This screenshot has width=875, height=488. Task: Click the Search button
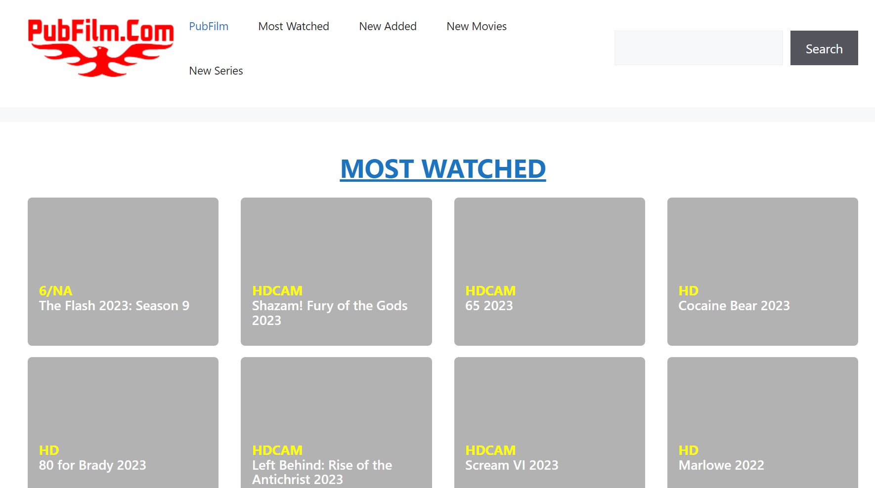click(x=824, y=48)
